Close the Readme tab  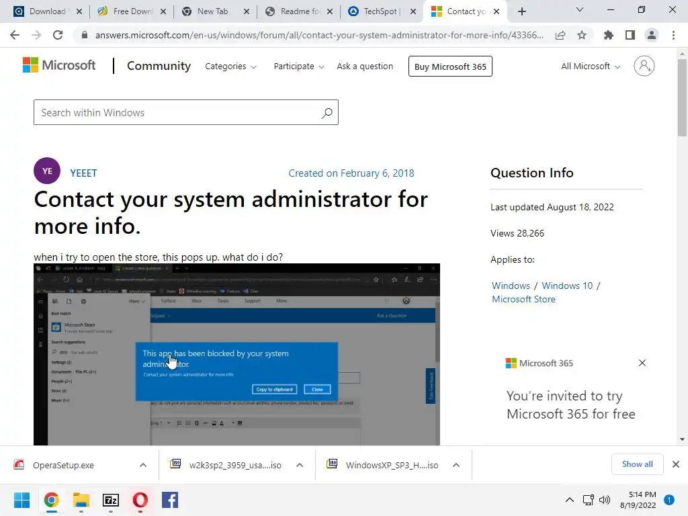(330, 11)
